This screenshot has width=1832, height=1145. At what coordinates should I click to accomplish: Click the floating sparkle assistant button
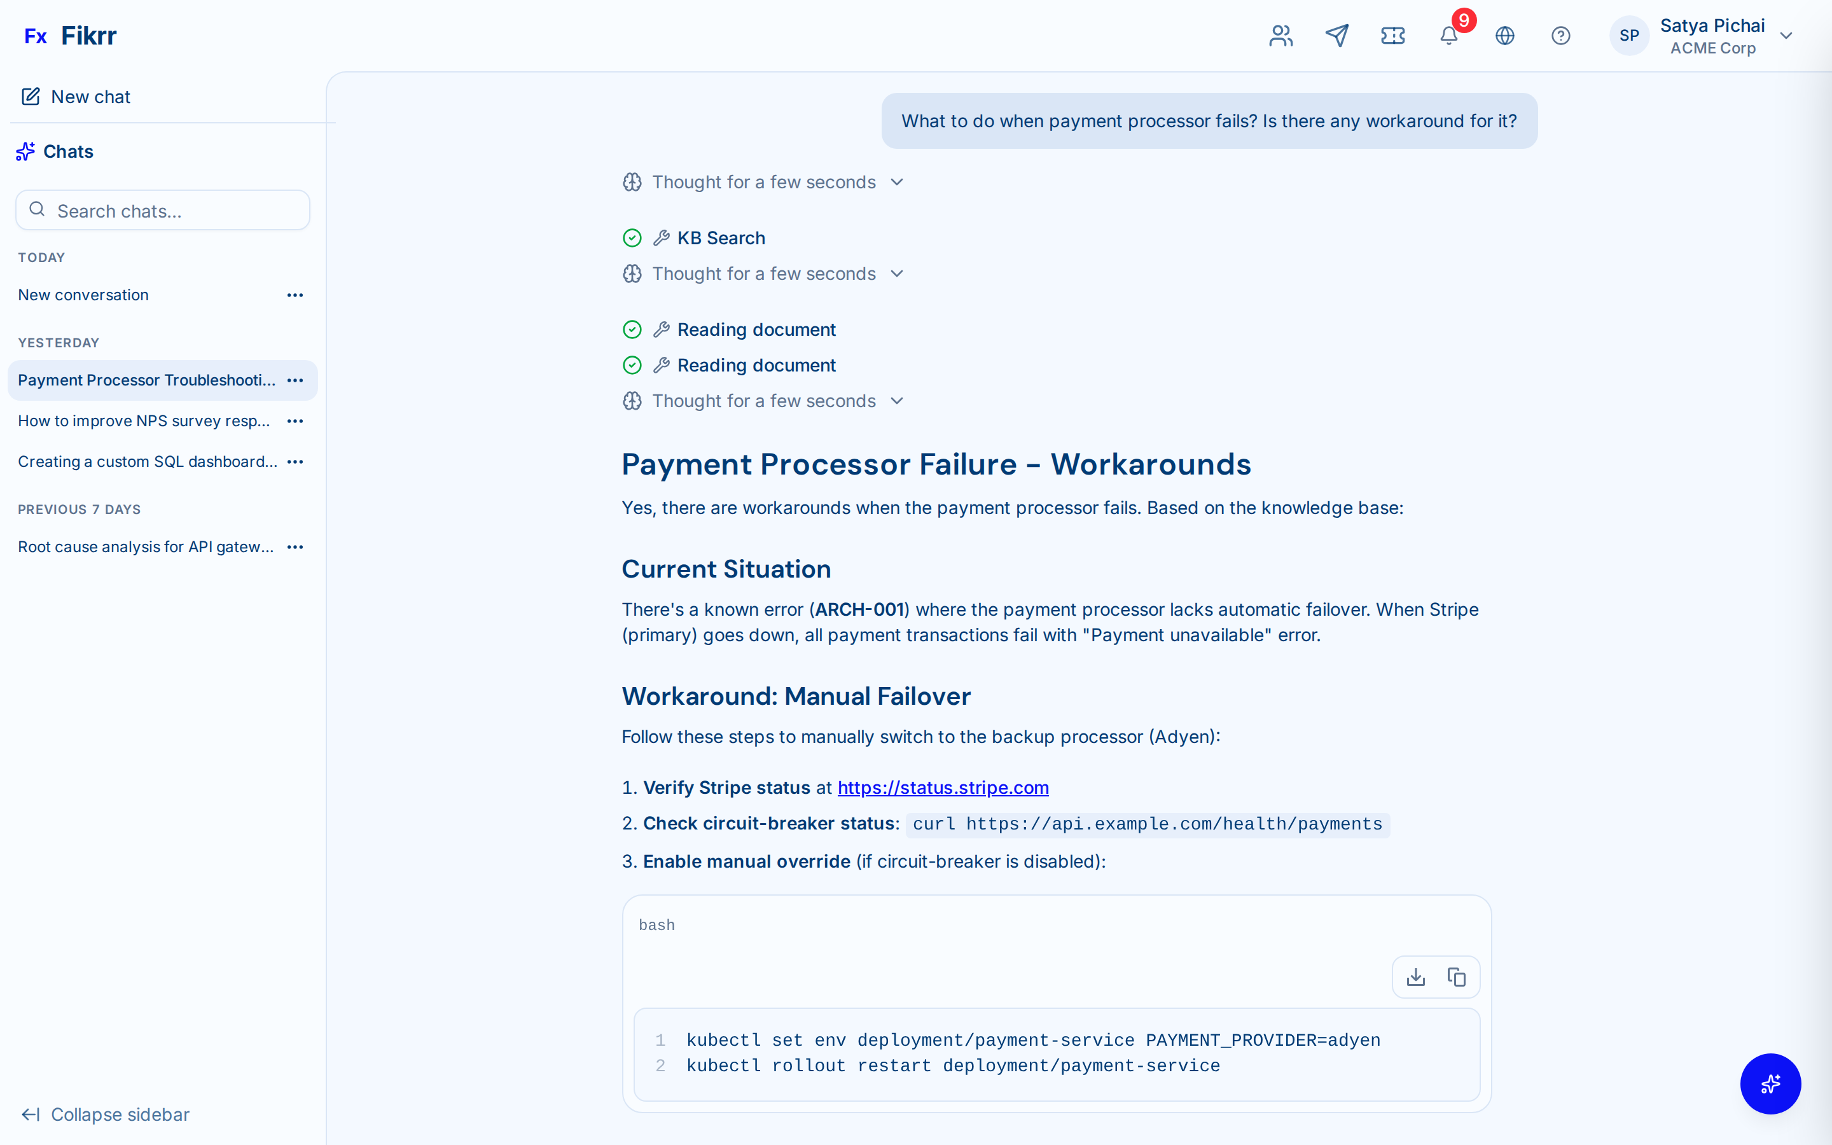1770,1084
